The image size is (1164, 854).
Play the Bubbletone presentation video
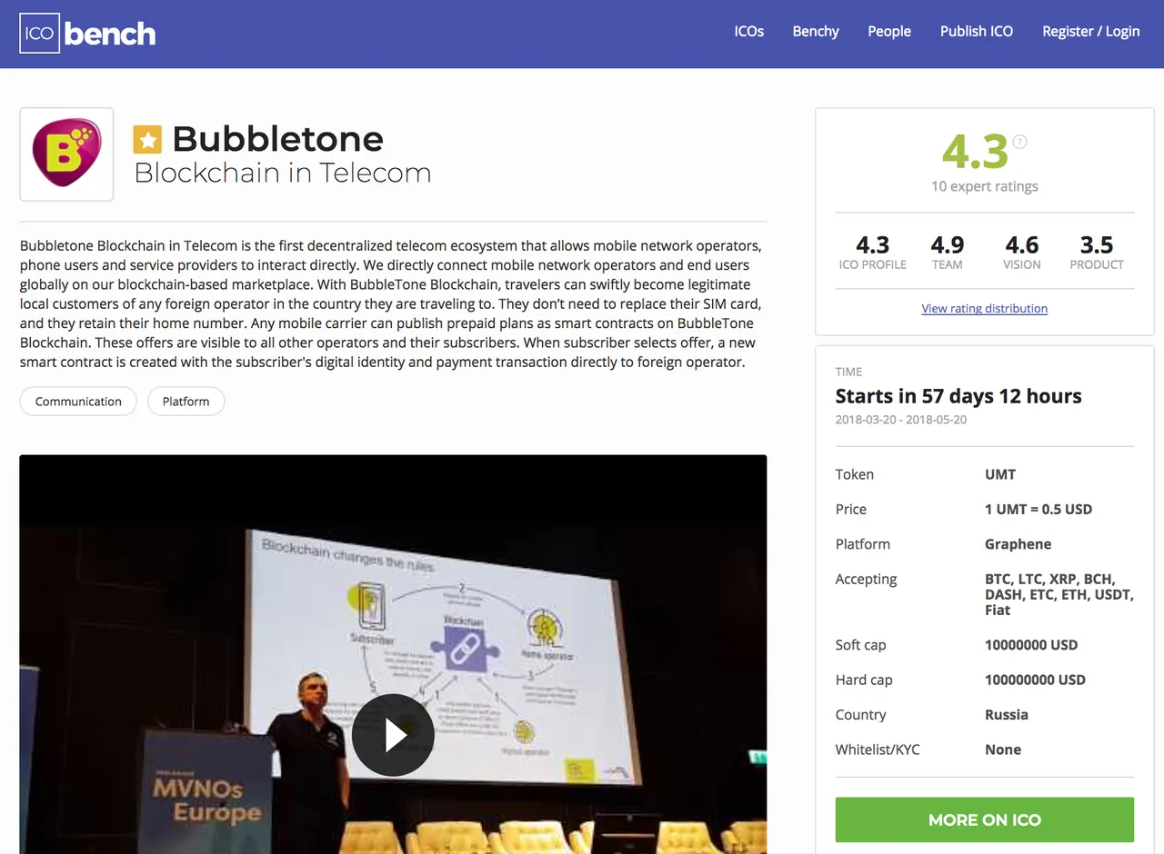(393, 735)
